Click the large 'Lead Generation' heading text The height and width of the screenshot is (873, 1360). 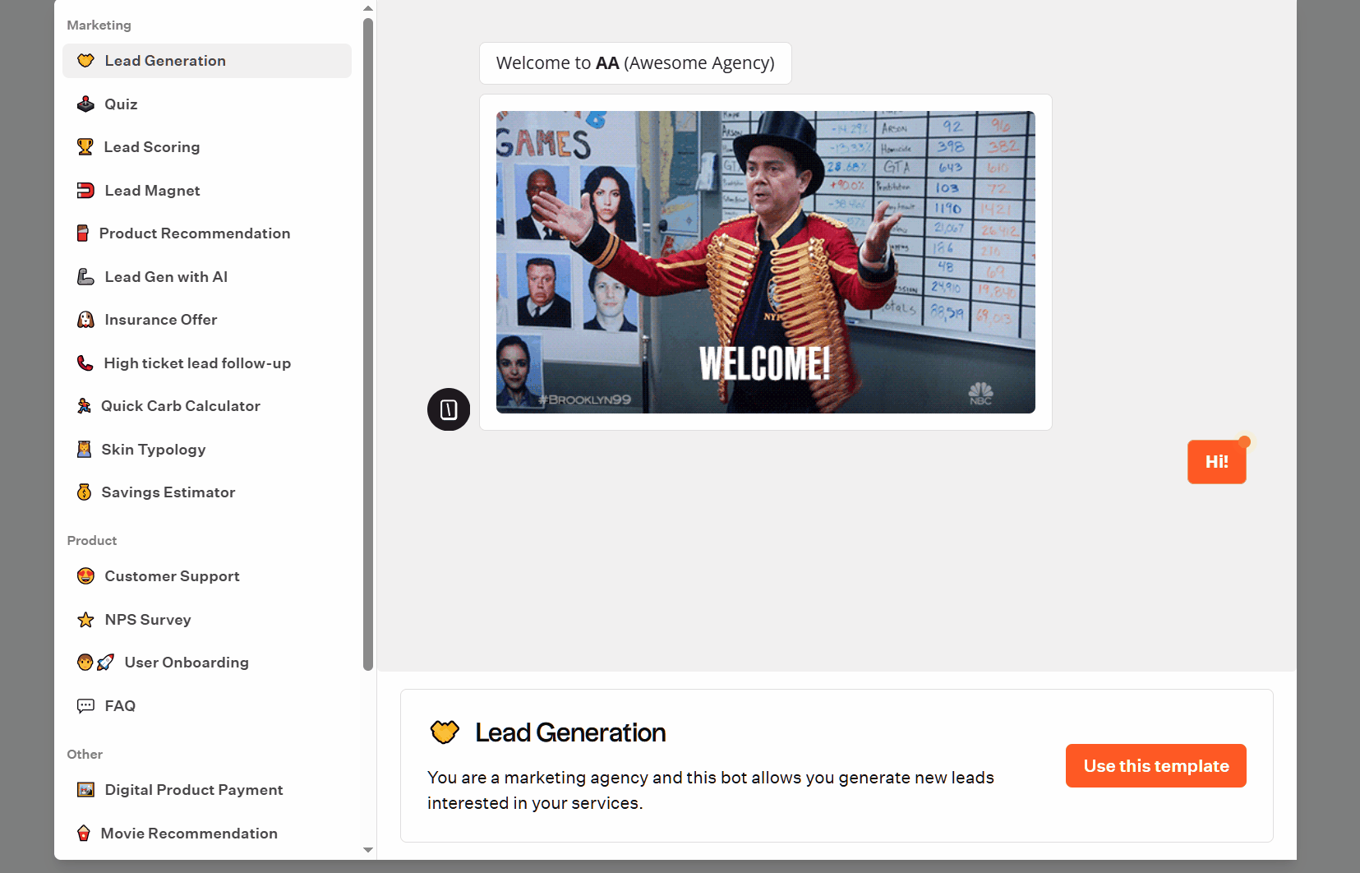pyautogui.click(x=570, y=732)
